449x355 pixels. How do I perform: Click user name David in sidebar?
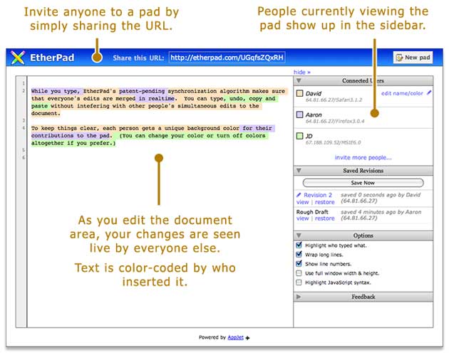pyautogui.click(x=314, y=93)
